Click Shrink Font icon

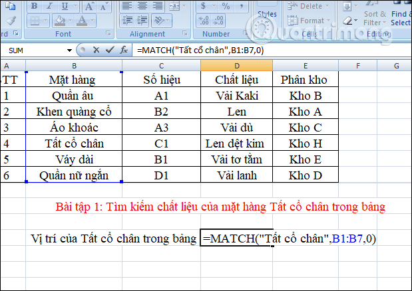(103, 6)
